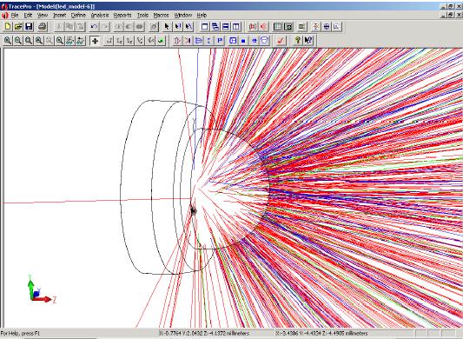Click the blue framed window icon before the square

[x=233, y=41]
